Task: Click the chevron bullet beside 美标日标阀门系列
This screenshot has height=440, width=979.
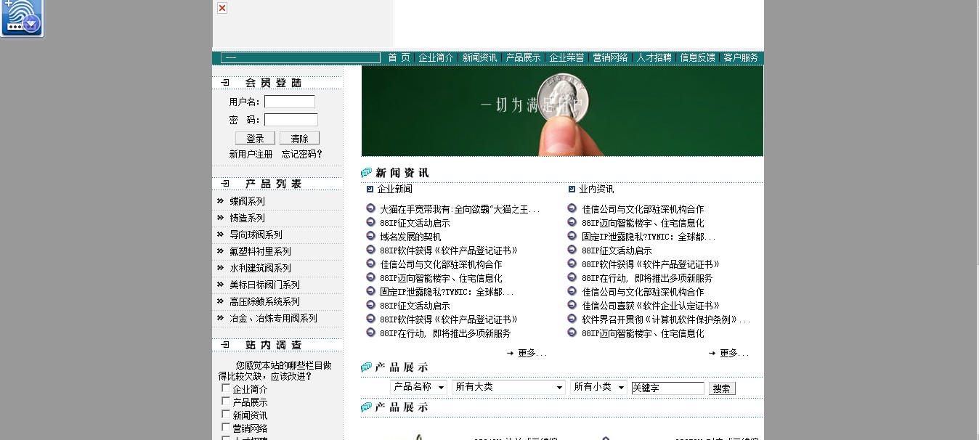Action: [x=220, y=284]
